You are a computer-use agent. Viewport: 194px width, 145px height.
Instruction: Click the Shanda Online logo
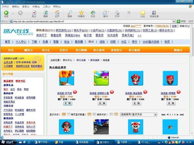[18, 32]
